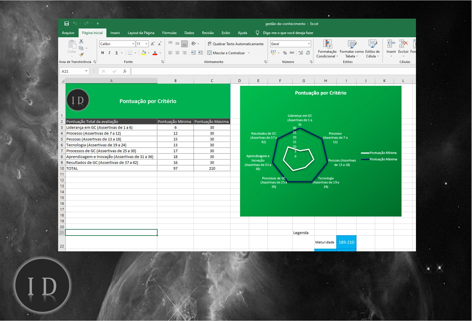472x321 pixels.
Task: Click Diga-me o que você deseja fazer
Action: (288, 33)
